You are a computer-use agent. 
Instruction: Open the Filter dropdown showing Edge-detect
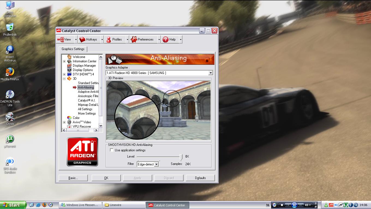click(156, 164)
